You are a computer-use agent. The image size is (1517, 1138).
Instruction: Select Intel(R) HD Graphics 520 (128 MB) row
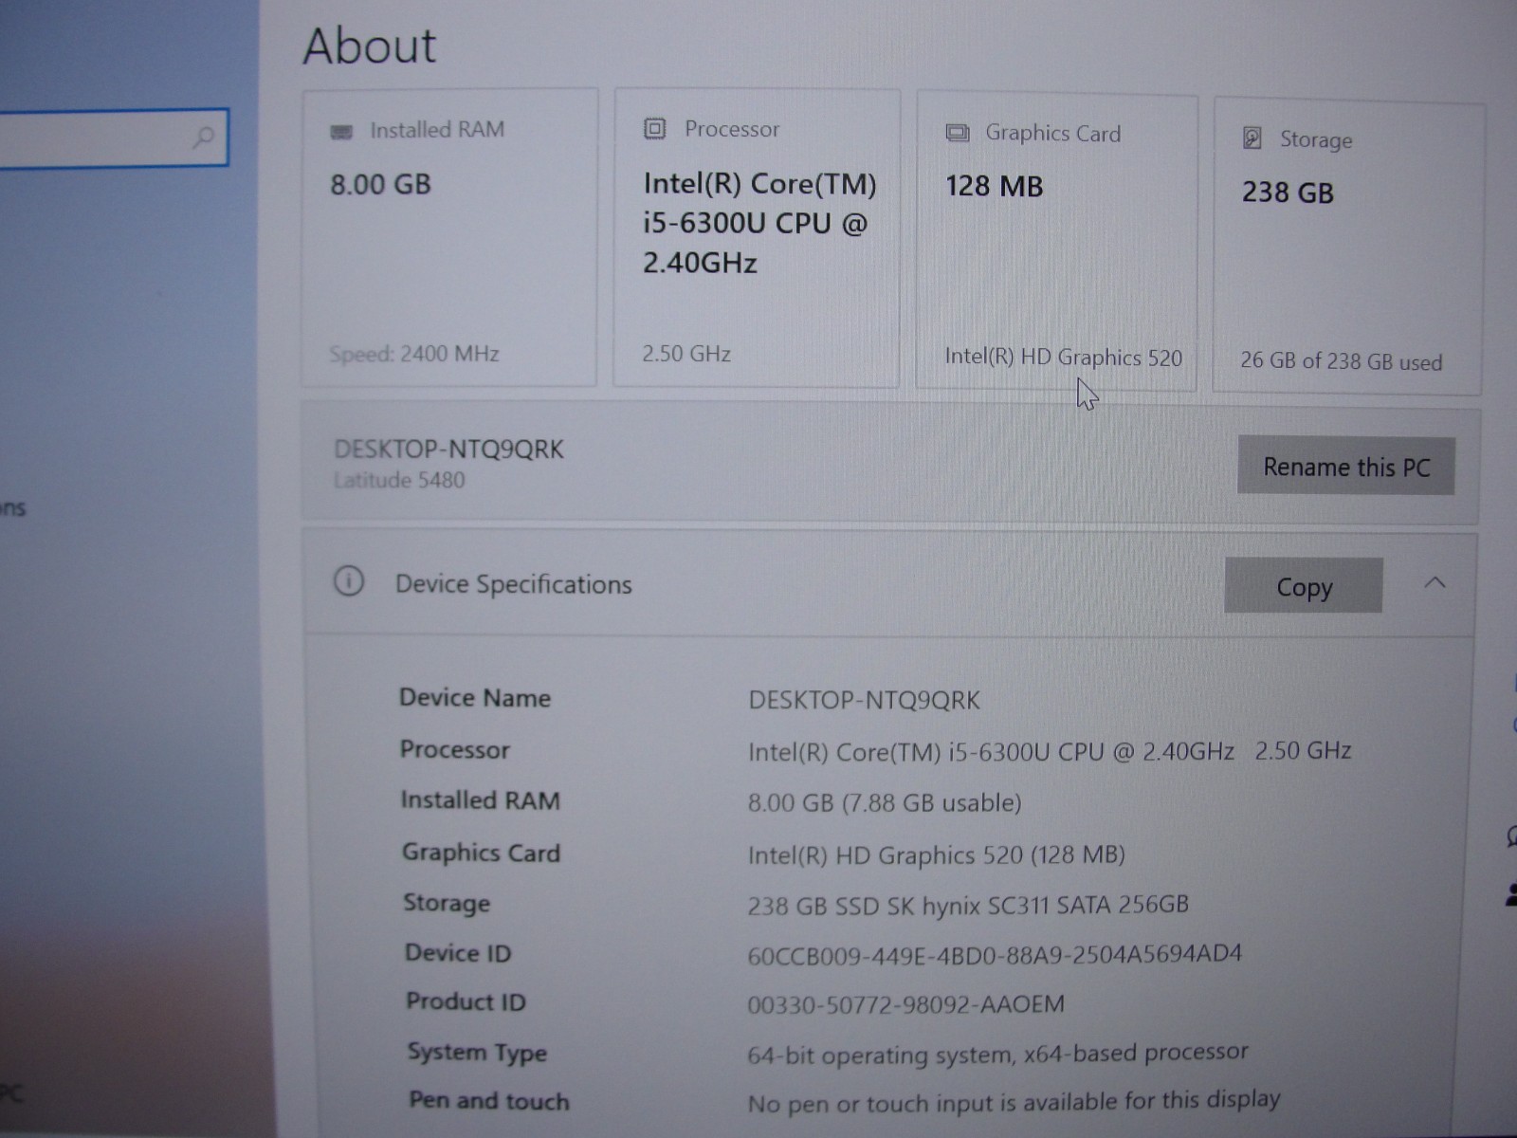(x=936, y=854)
